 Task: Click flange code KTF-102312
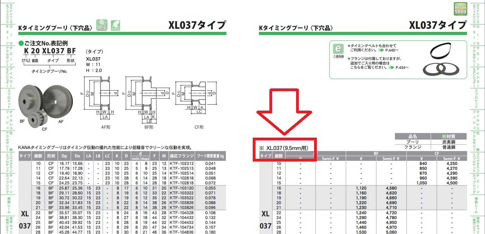[x=182, y=163]
